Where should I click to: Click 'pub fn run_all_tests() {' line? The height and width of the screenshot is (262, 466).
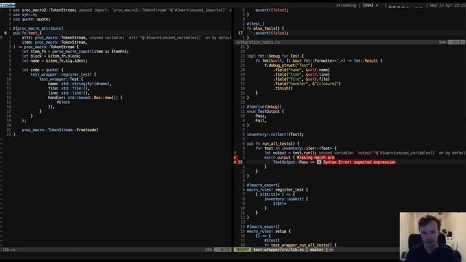[273, 143]
